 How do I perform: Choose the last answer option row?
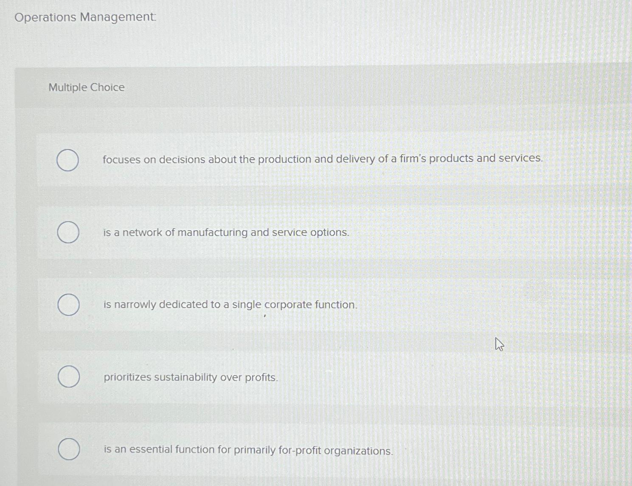pyautogui.click(x=297, y=449)
